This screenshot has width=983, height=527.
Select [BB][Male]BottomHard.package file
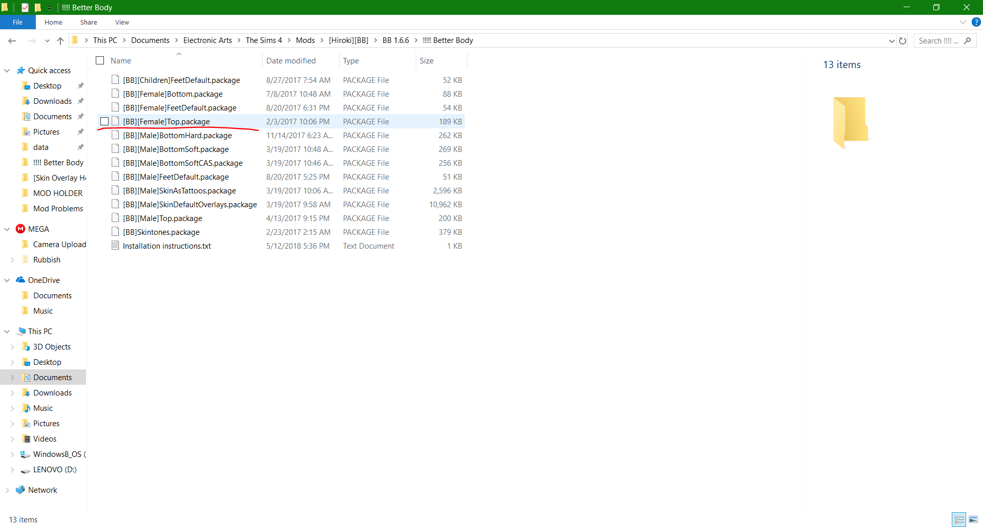click(x=177, y=135)
